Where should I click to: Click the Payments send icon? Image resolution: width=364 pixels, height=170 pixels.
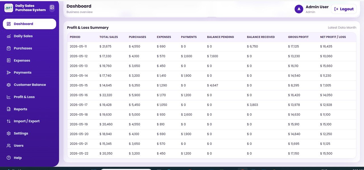9,73
